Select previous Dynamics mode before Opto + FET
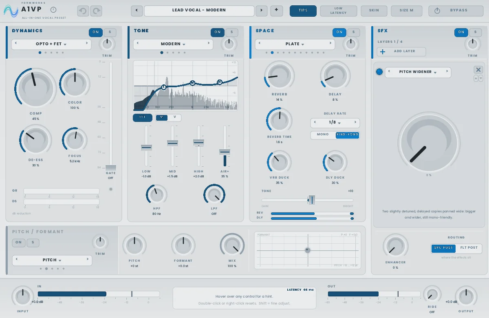The height and width of the screenshot is (318, 489). point(16,43)
